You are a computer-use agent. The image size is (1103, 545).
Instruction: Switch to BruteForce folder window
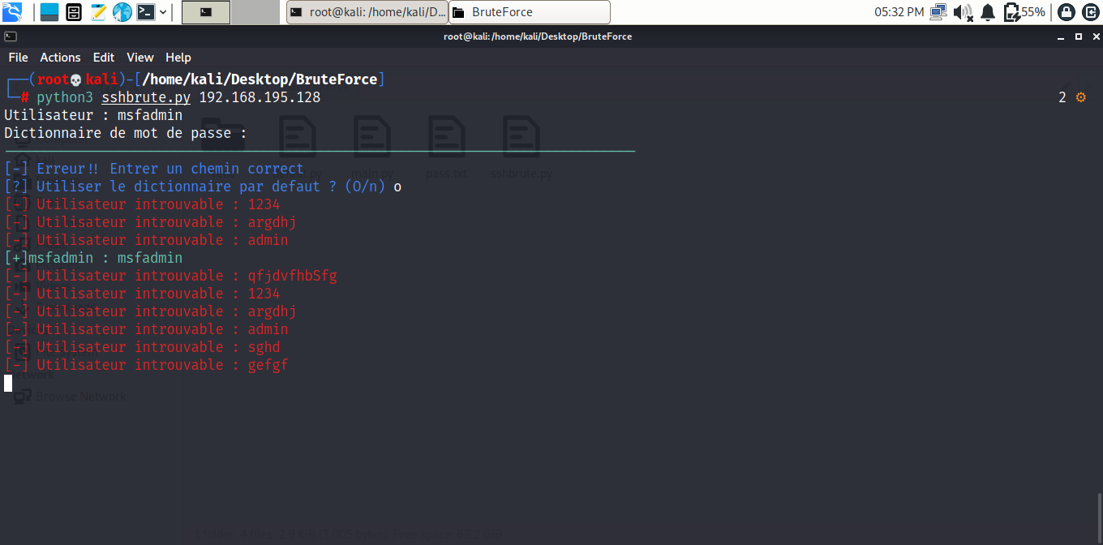coord(530,12)
